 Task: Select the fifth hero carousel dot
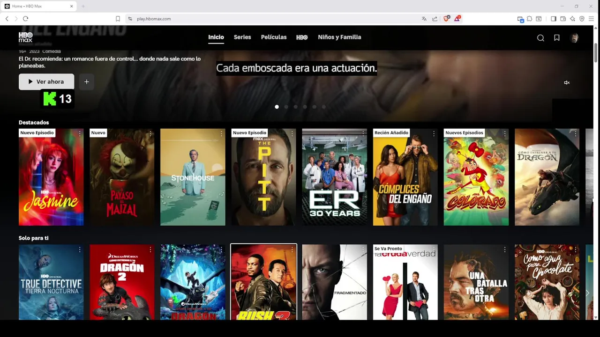[314, 107]
